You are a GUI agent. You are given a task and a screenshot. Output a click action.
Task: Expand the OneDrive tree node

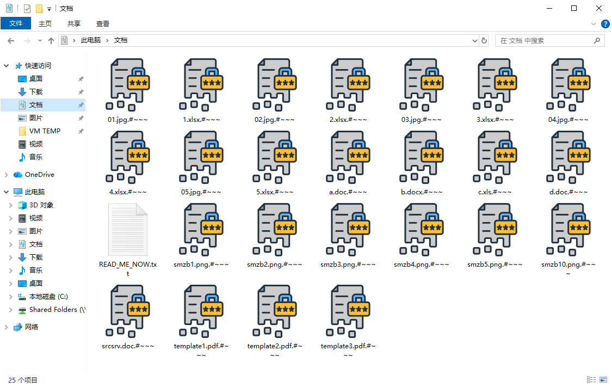pyautogui.click(x=7, y=175)
